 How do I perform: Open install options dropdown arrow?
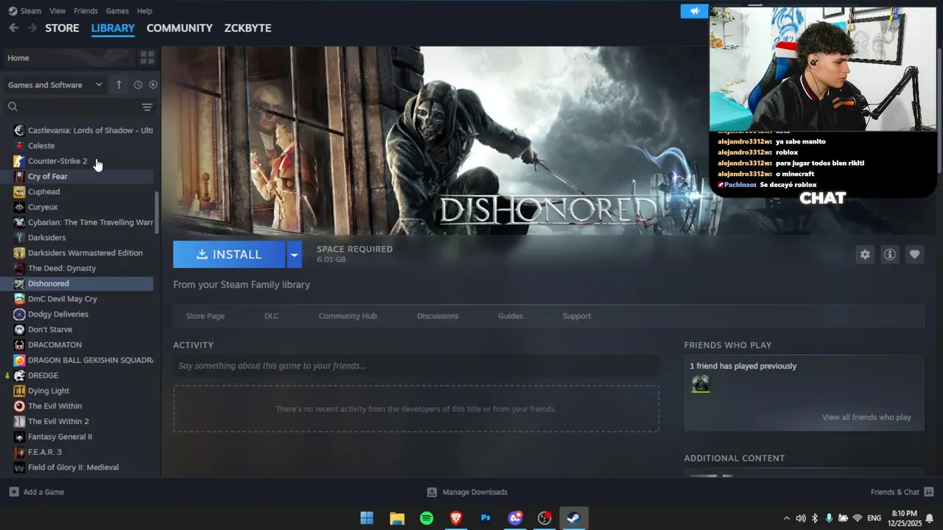294,255
